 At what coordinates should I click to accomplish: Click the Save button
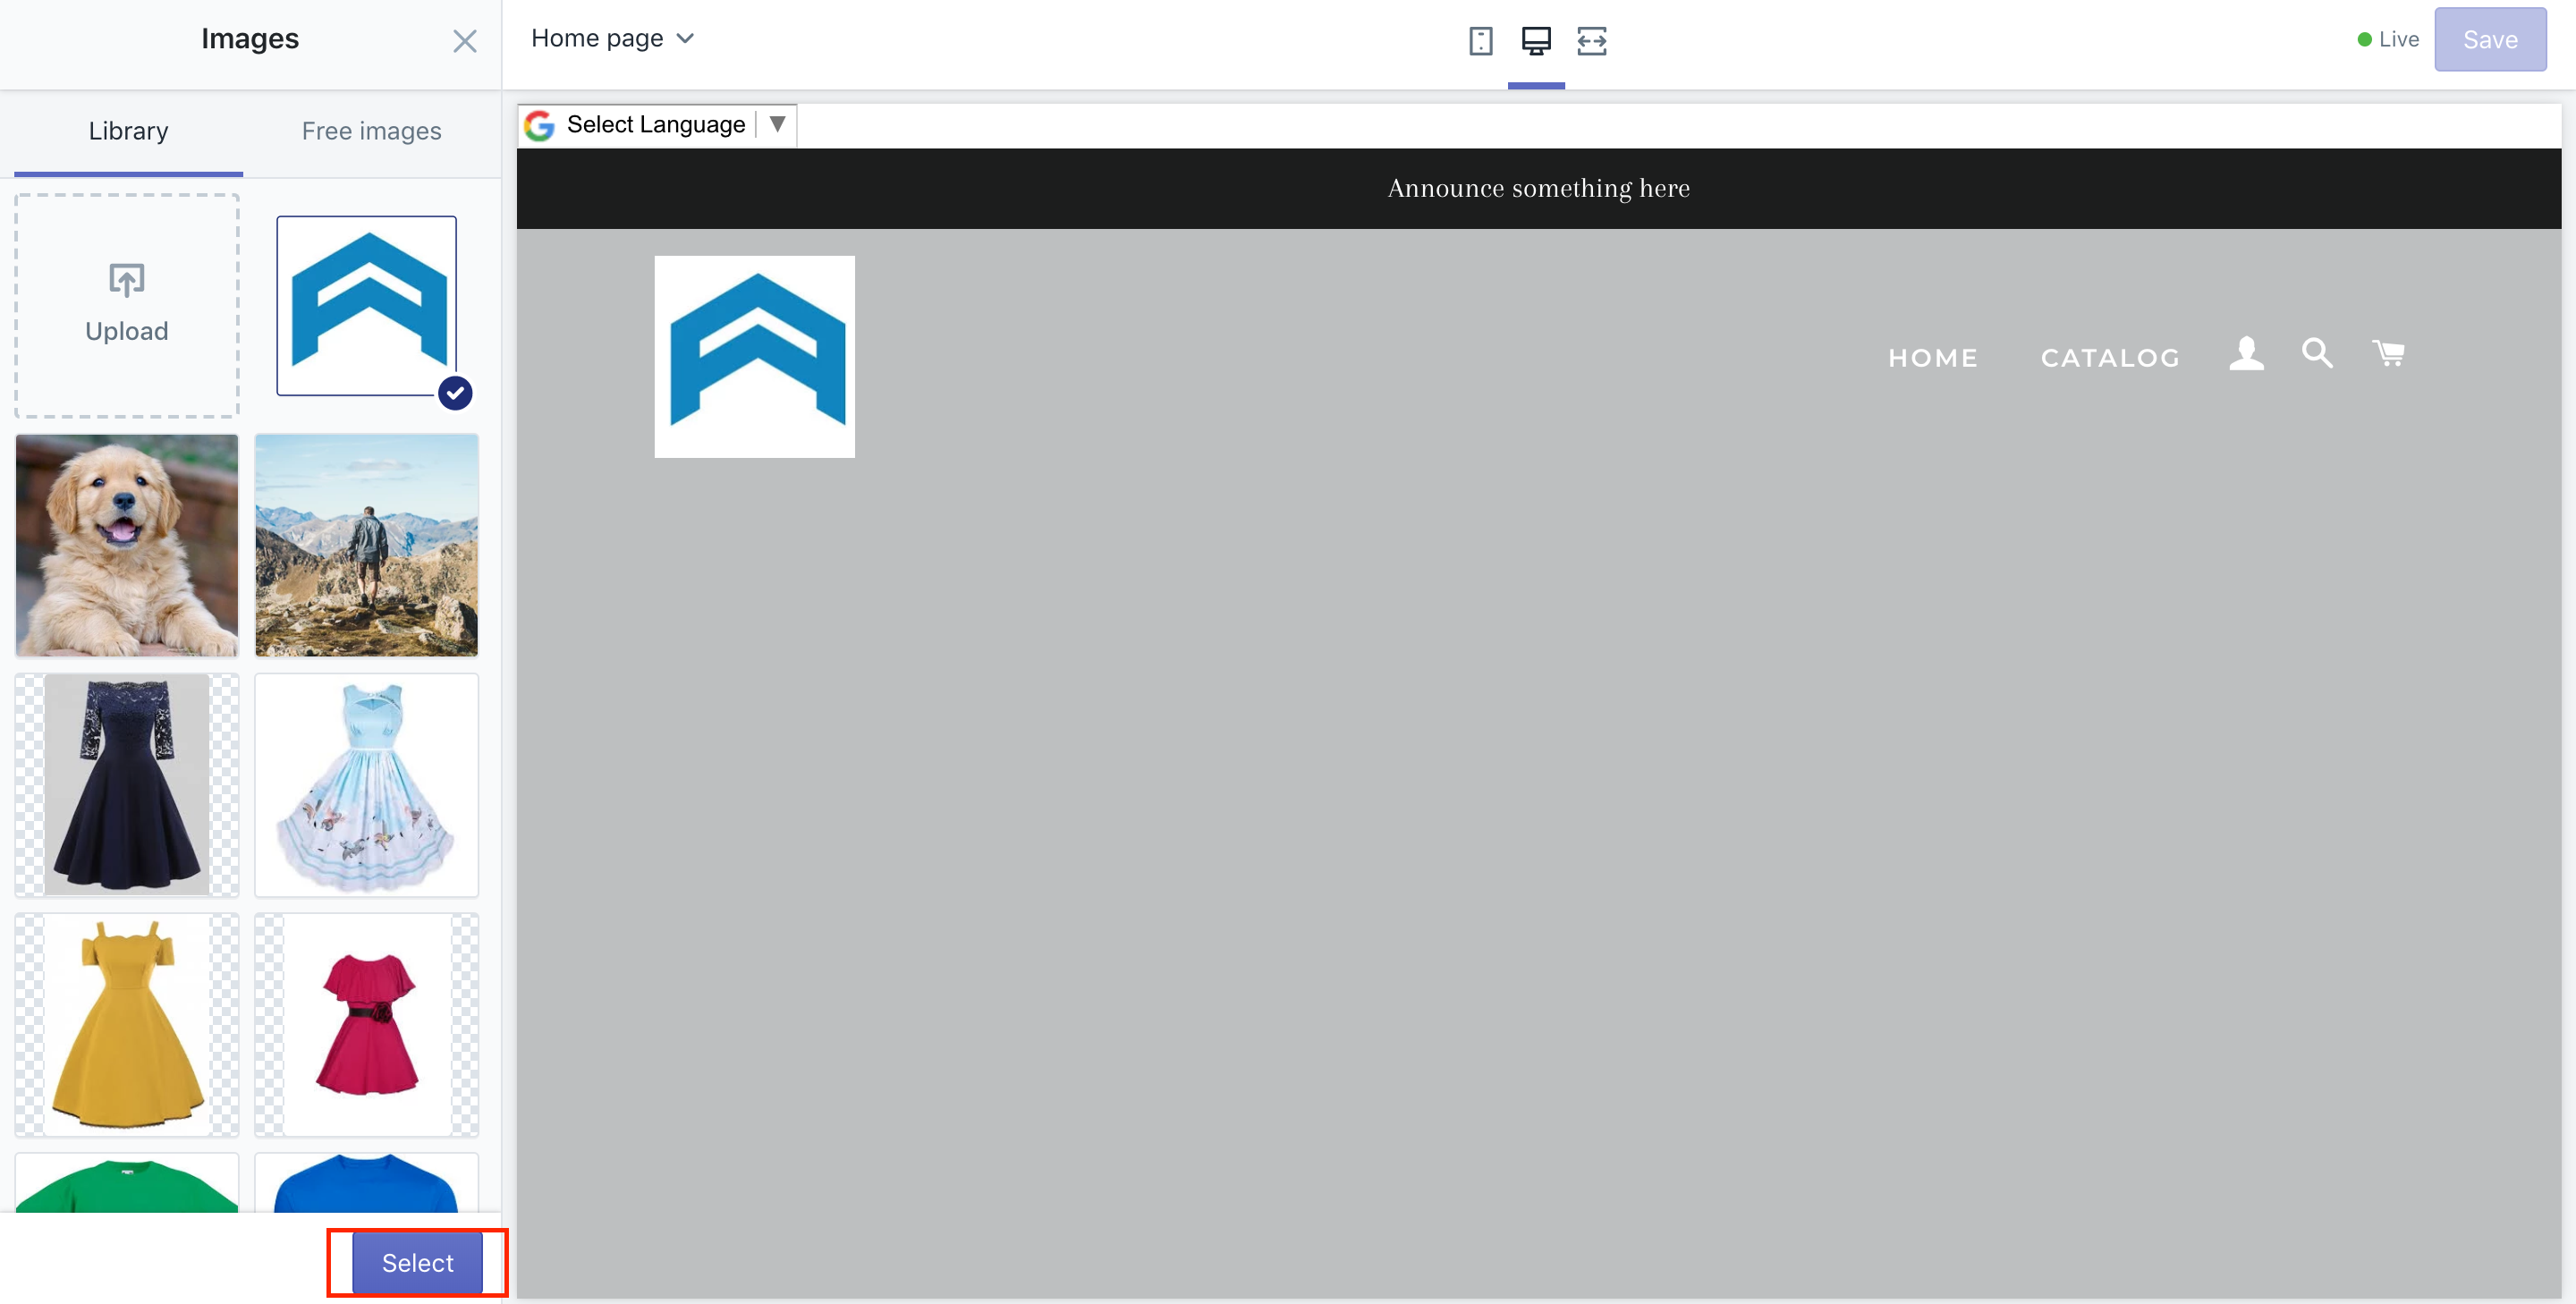(2490, 39)
